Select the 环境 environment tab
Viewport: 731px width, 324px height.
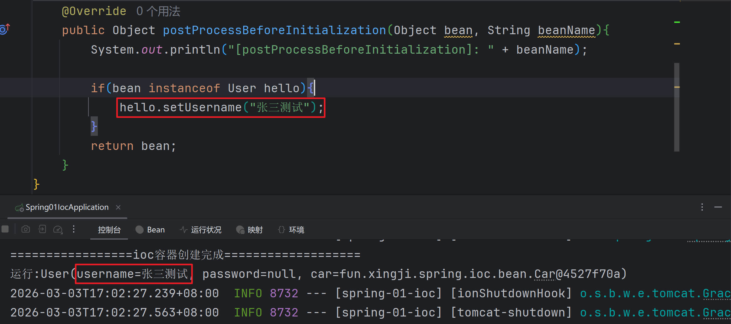pos(291,230)
